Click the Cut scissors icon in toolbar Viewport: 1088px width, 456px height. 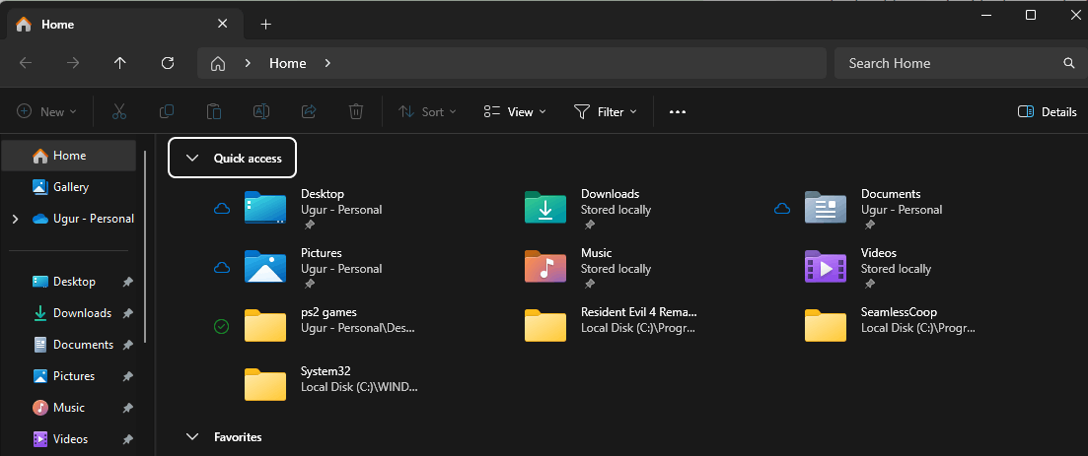tap(119, 111)
